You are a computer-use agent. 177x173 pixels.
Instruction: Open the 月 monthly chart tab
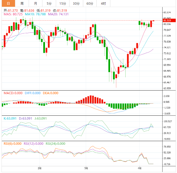(x=35, y=3)
